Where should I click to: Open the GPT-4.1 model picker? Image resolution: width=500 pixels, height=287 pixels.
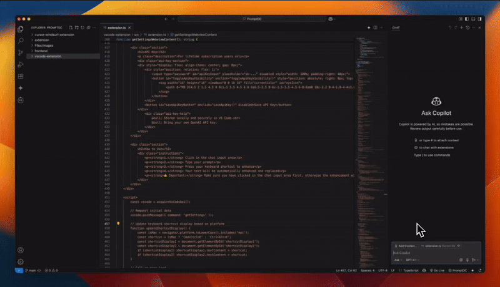tap(412, 260)
